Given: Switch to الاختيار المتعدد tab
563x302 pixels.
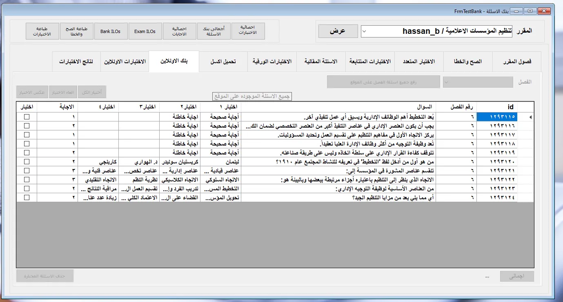Looking at the screenshot, I should click(x=419, y=62).
